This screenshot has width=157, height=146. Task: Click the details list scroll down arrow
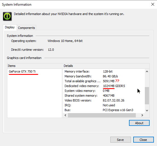(147, 111)
